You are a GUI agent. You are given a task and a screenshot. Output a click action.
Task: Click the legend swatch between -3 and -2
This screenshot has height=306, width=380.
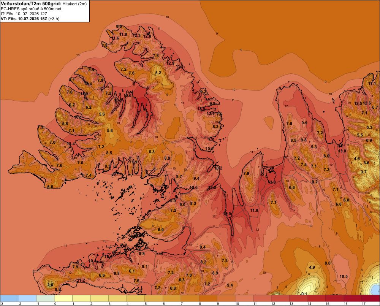(x=9, y=298)
